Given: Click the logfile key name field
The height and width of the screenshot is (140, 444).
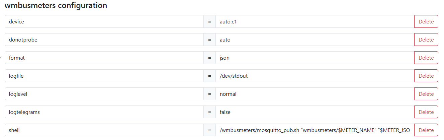Looking at the screenshot, I should 104,76.
